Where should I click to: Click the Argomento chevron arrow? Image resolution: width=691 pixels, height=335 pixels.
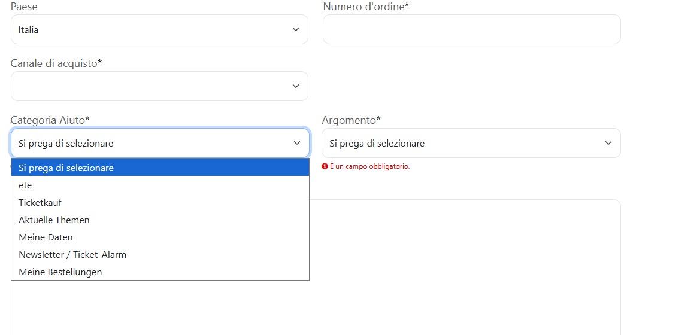pyautogui.click(x=608, y=143)
